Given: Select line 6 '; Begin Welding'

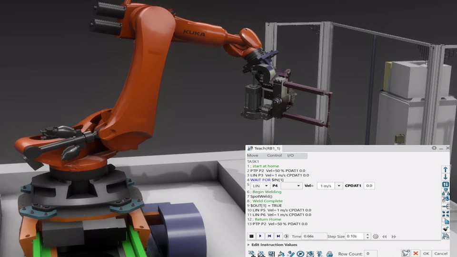Looking at the screenshot, I should tap(264, 192).
